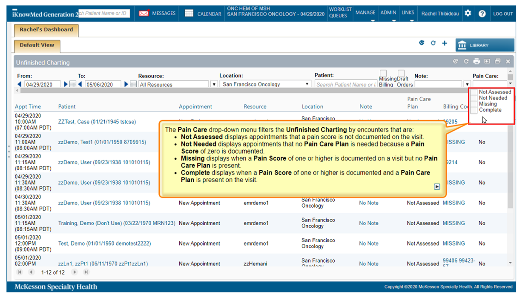Viewport: 525px width, 295px height.
Task: Open the Manage menu
Action: [x=365, y=13]
